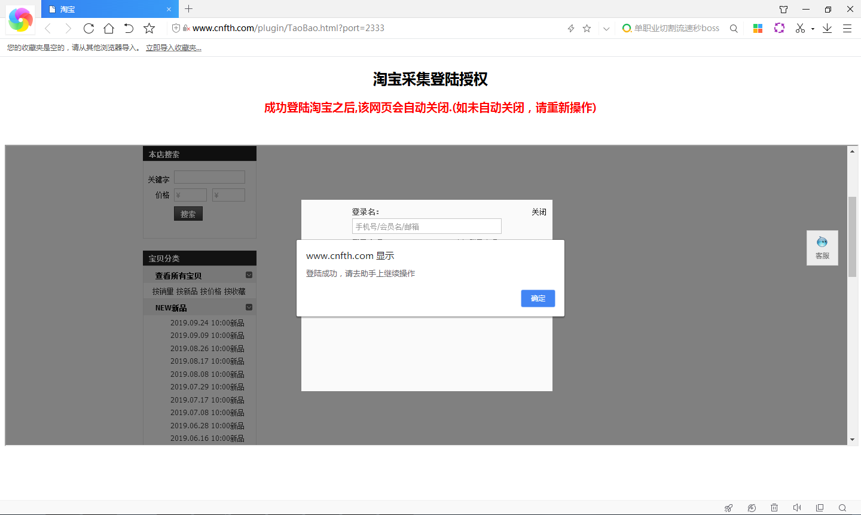This screenshot has height=515, width=861.
Task: Click the status bar history/refresh icon
Action: coord(752,508)
